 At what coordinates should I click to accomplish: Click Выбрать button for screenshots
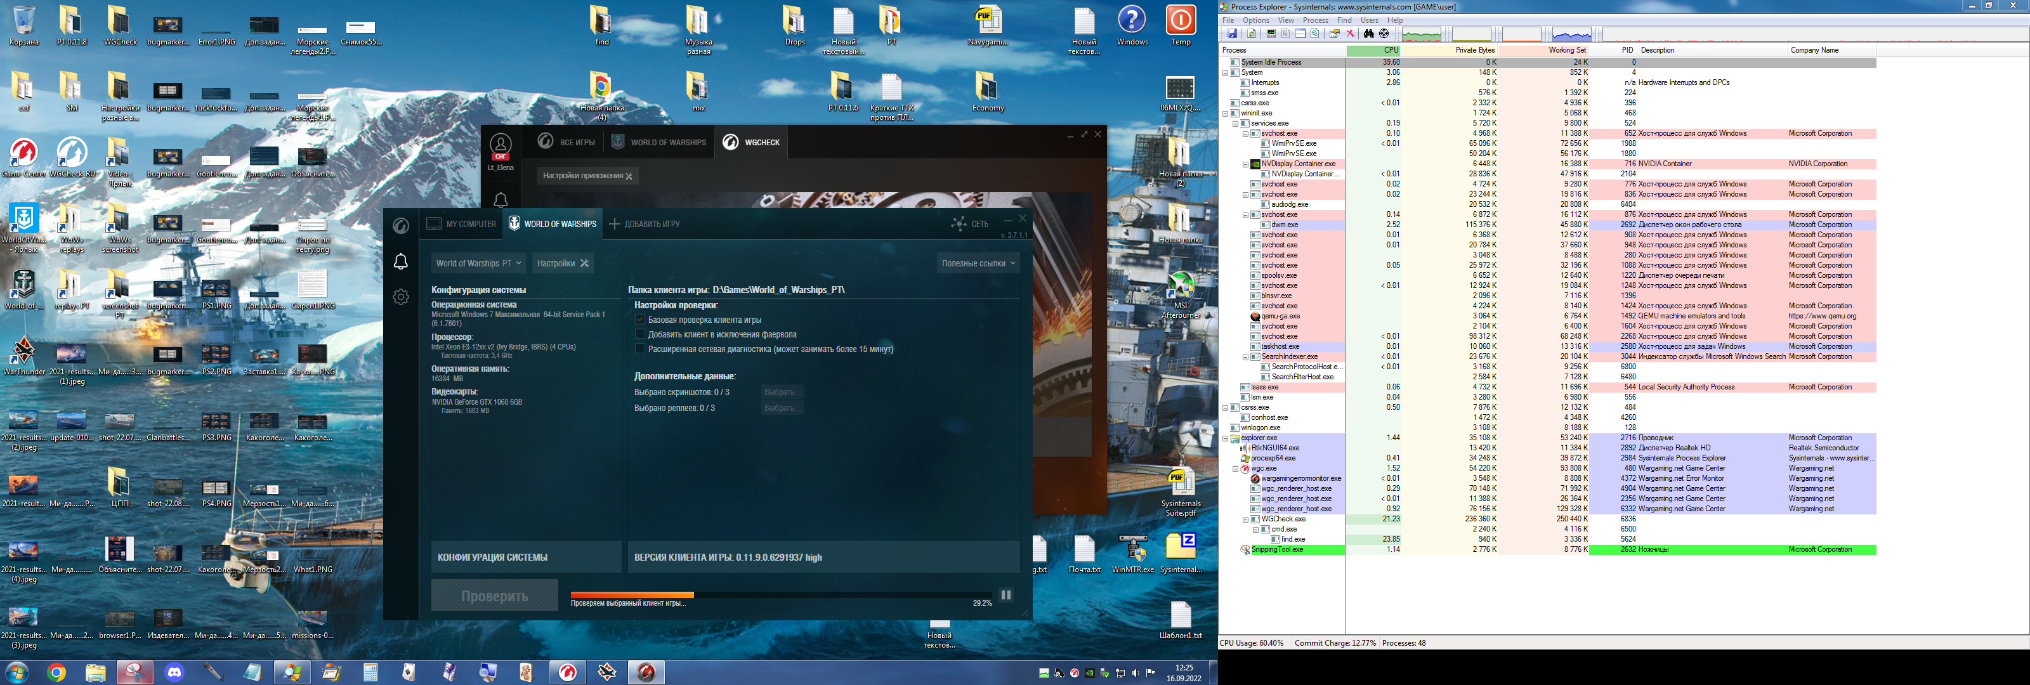(x=783, y=392)
